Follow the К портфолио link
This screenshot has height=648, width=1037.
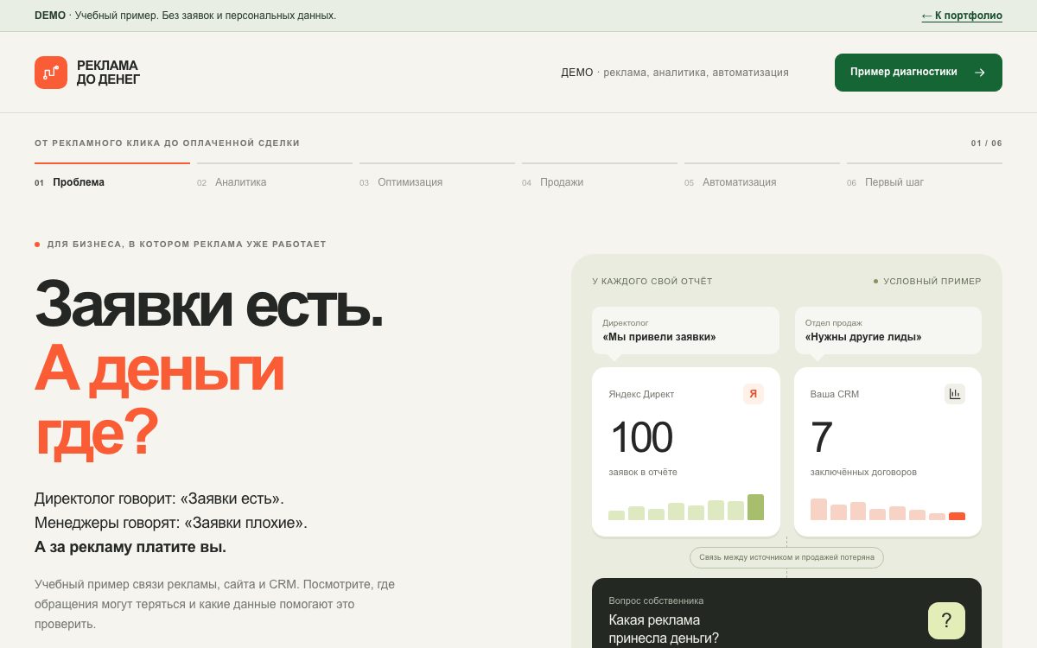pyautogui.click(x=962, y=16)
